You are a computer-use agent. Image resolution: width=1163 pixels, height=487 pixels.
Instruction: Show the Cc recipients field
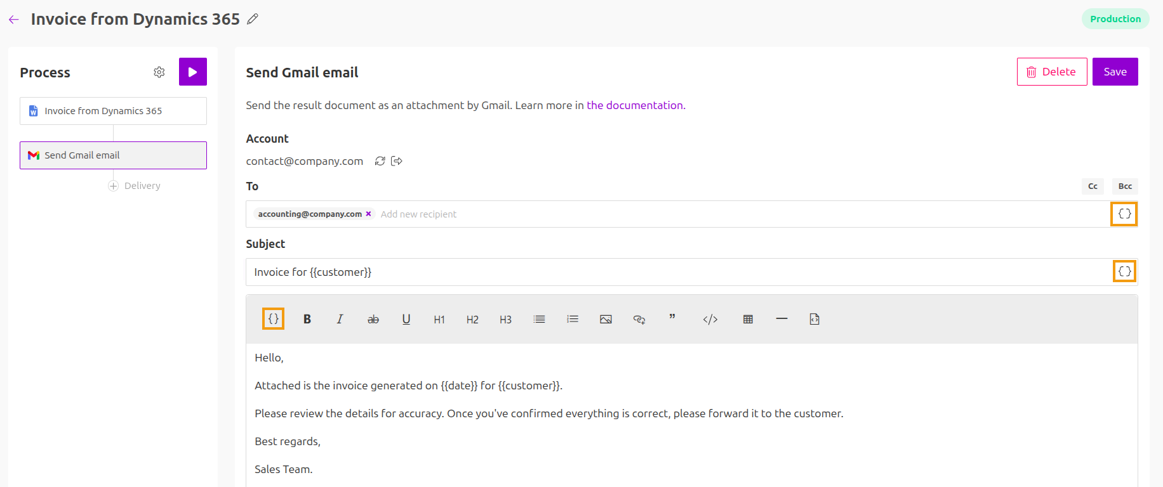[x=1093, y=186]
